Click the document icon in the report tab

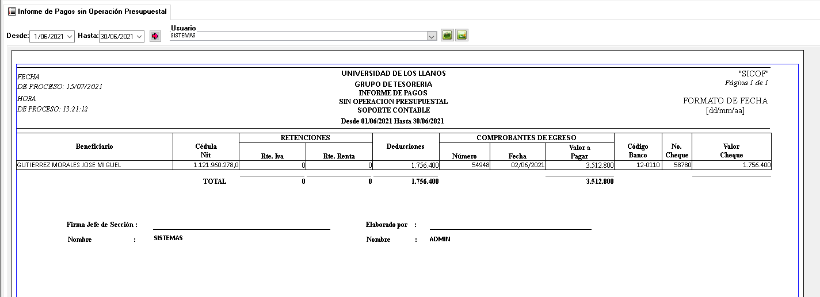12,11
